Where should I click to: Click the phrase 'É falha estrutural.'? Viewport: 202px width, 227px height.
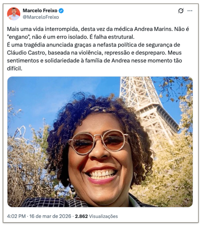coord(112,37)
